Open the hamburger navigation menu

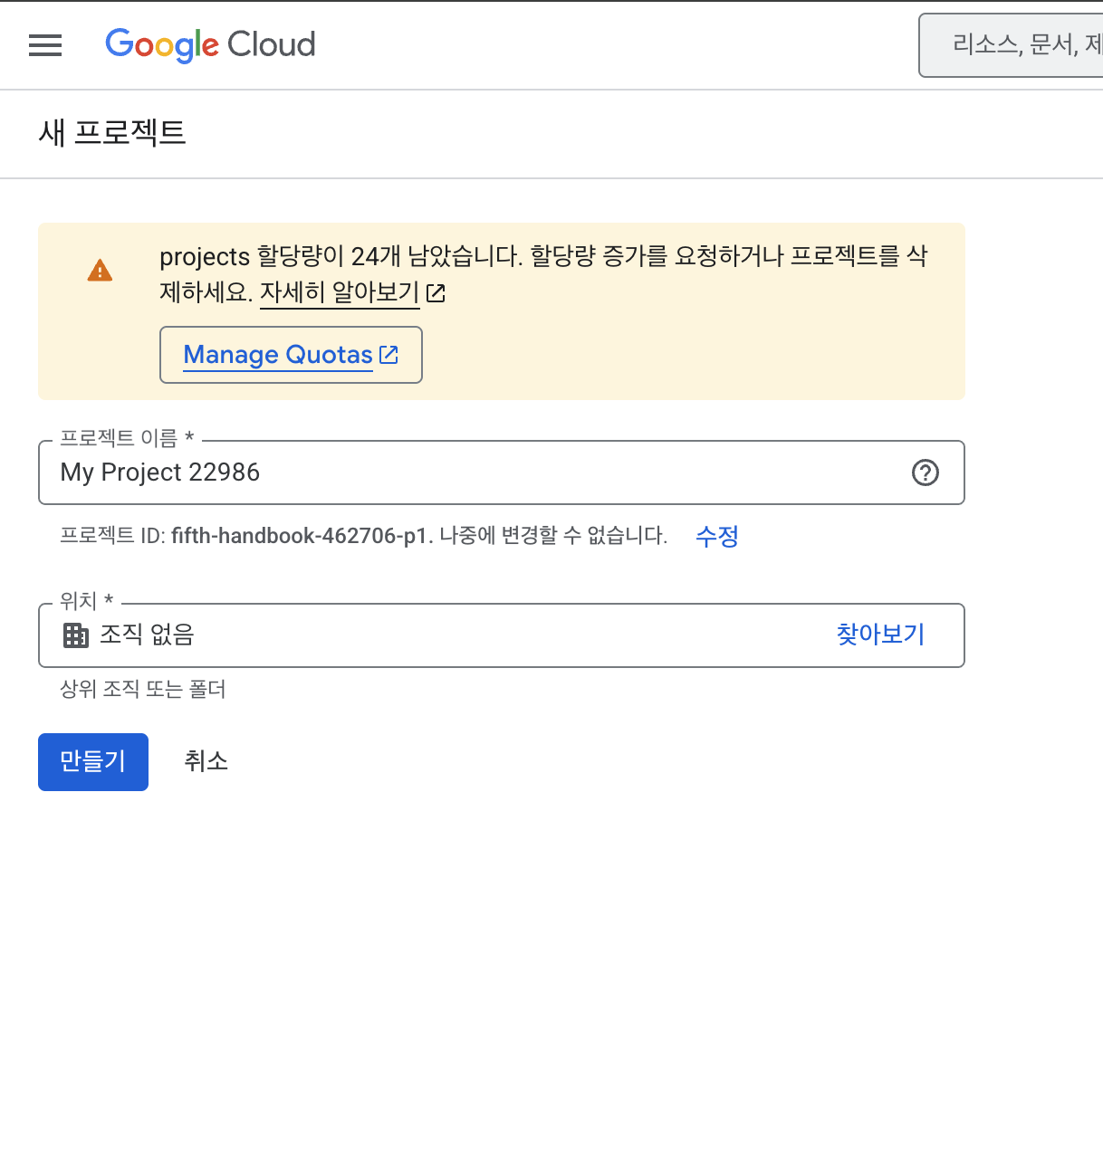pyautogui.click(x=45, y=45)
